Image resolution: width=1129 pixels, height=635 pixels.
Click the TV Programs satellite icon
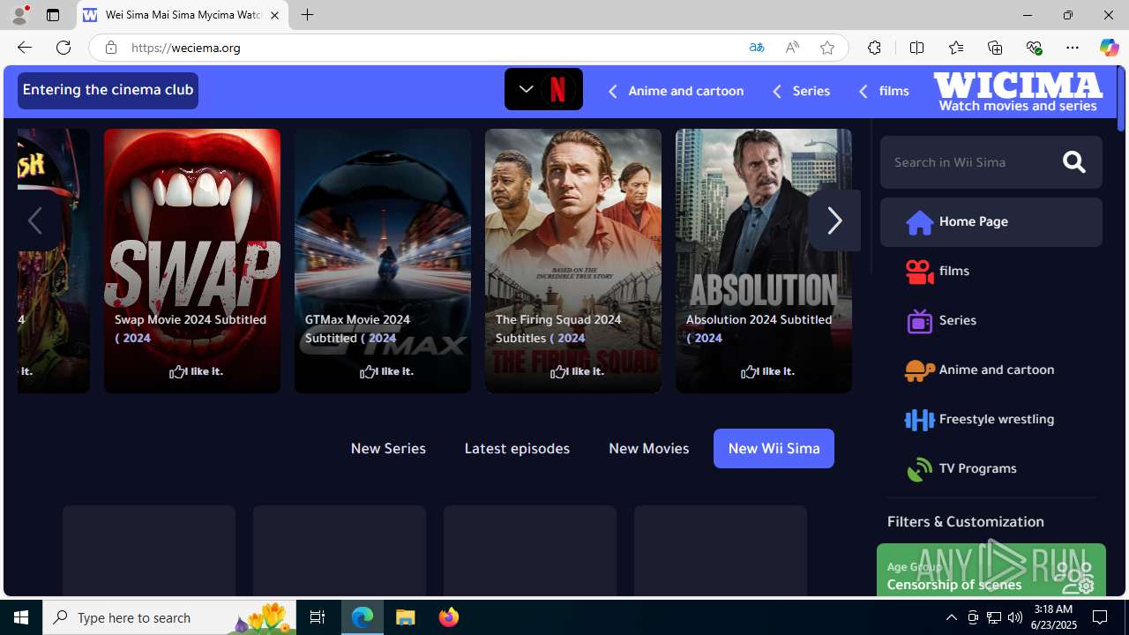919,469
